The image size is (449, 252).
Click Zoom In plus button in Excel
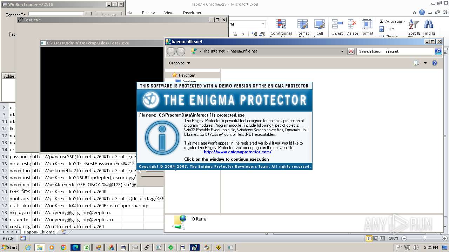[x=444, y=238]
